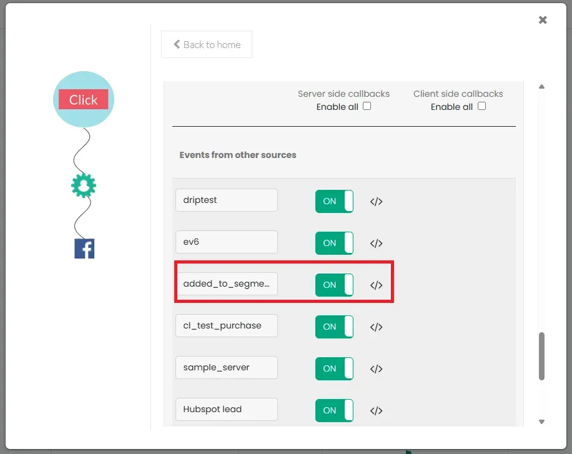Click the ev6 event name field
Image resolution: width=572 pixels, height=454 pixels.
click(x=227, y=242)
